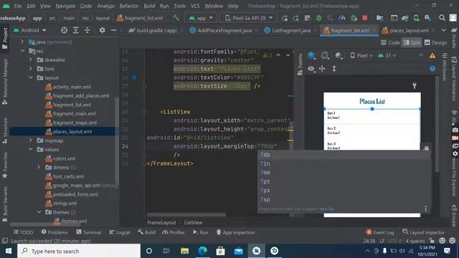Open strings.xml in the project tree
Viewport: 459px width, 258px height.
(x=65, y=204)
